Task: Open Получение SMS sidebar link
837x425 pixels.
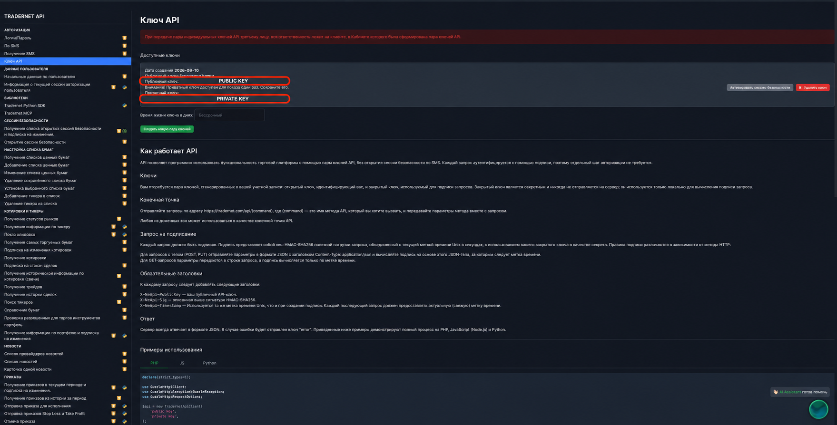Action: (20, 54)
